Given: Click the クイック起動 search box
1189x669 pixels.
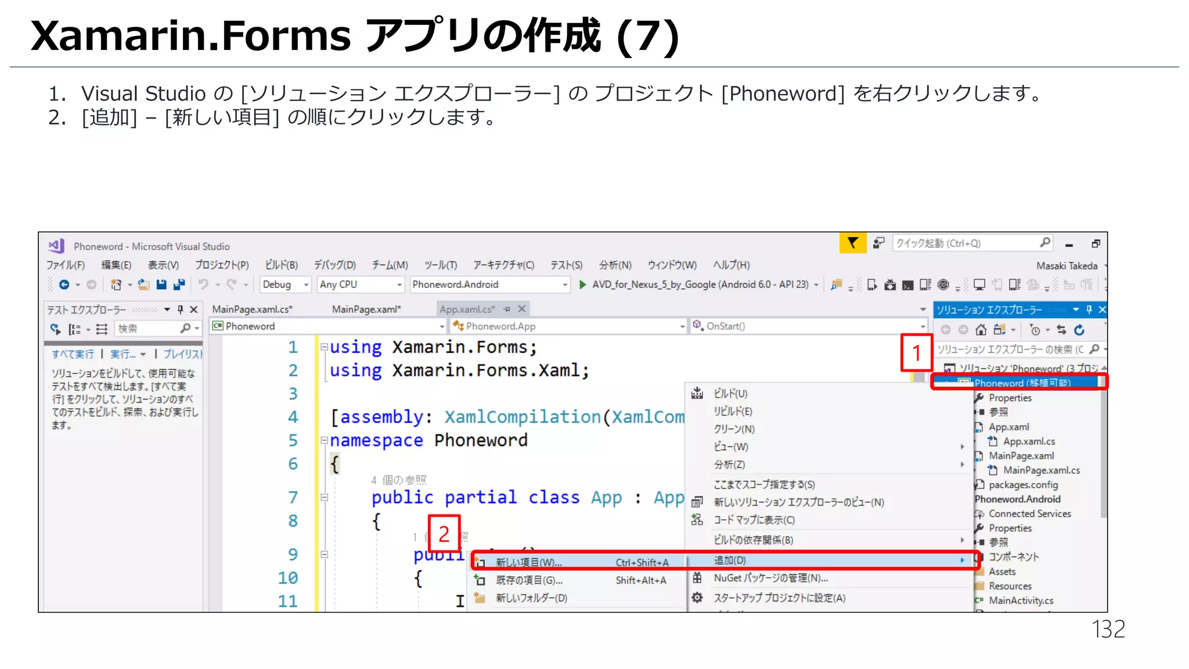Looking at the screenshot, I should point(973,243).
